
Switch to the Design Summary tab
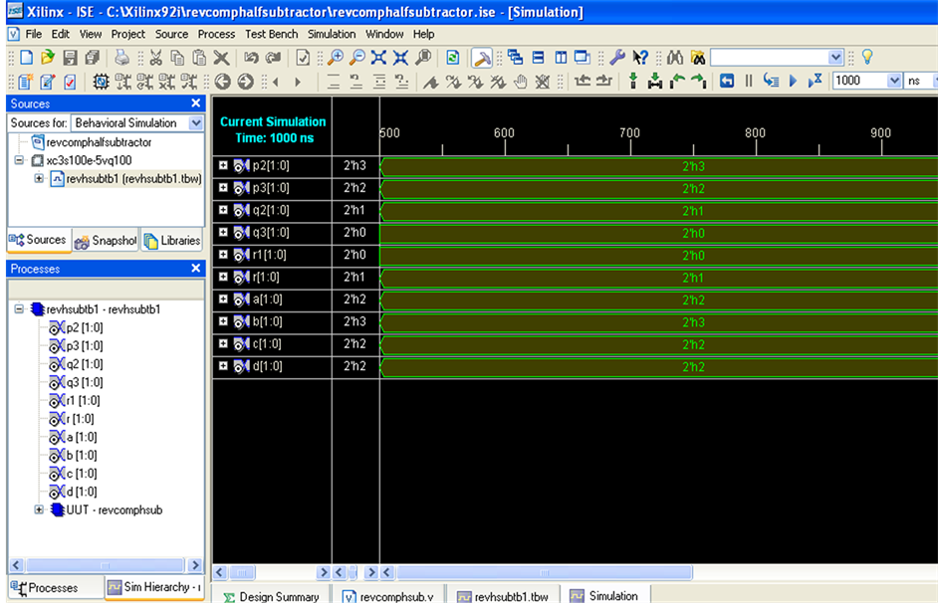(x=269, y=596)
